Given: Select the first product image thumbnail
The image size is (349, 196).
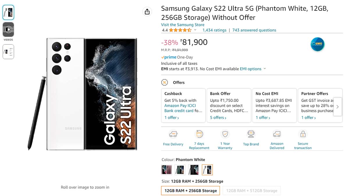Looking at the screenshot, I should (x=8, y=12).
